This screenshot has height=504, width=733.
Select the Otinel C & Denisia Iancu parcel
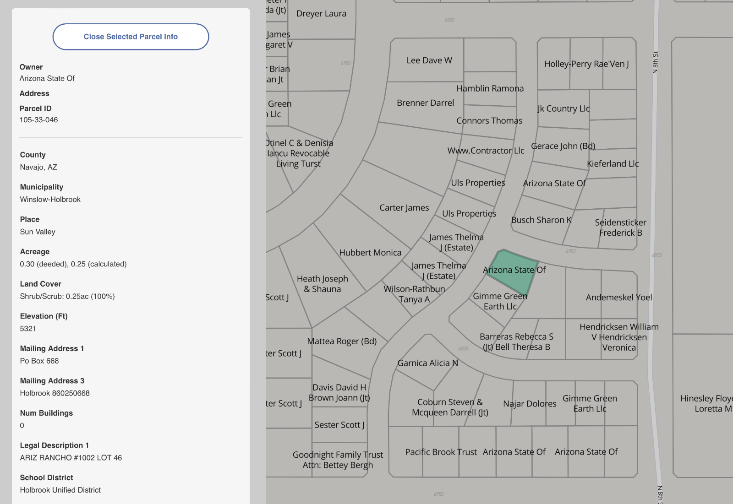tap(299, 153)
